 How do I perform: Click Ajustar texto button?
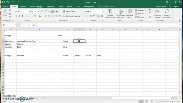[x=69, y=11]
